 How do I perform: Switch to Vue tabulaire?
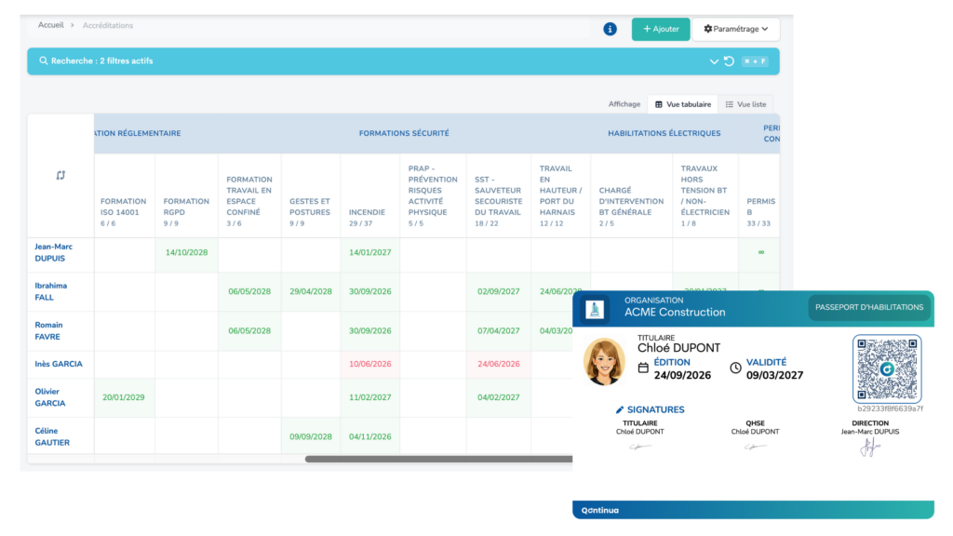[682, 104]
